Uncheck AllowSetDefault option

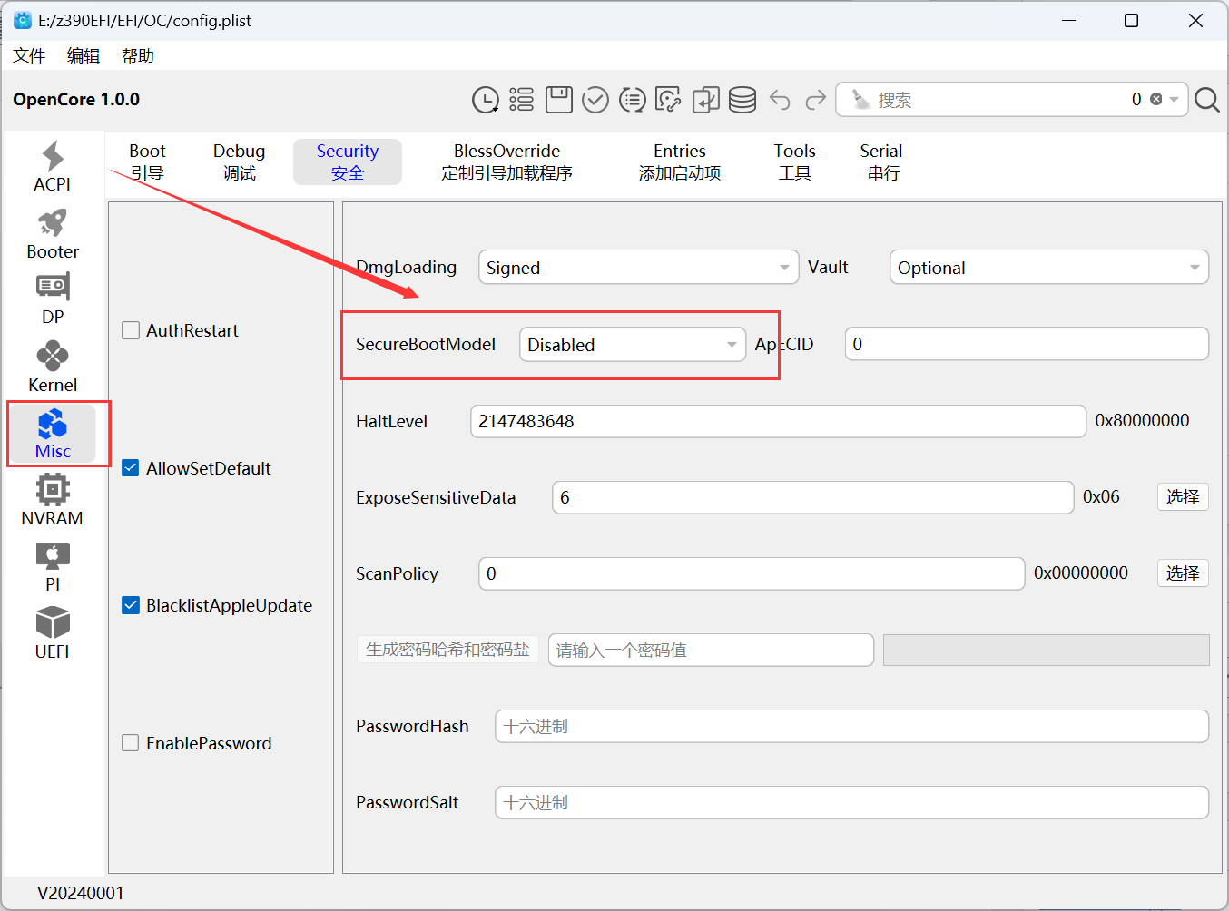[x=131, y=468]
